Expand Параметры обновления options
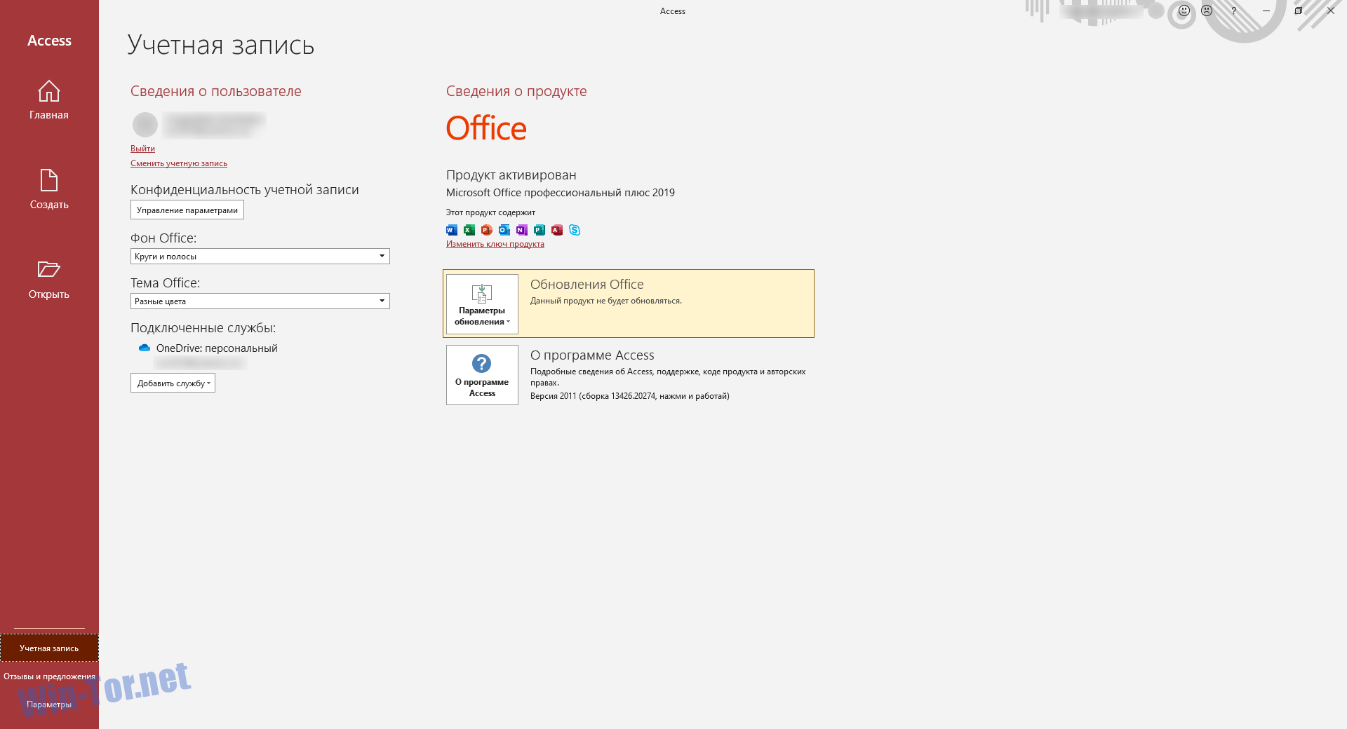The image size is (1347, 729). tap(482, 304)
